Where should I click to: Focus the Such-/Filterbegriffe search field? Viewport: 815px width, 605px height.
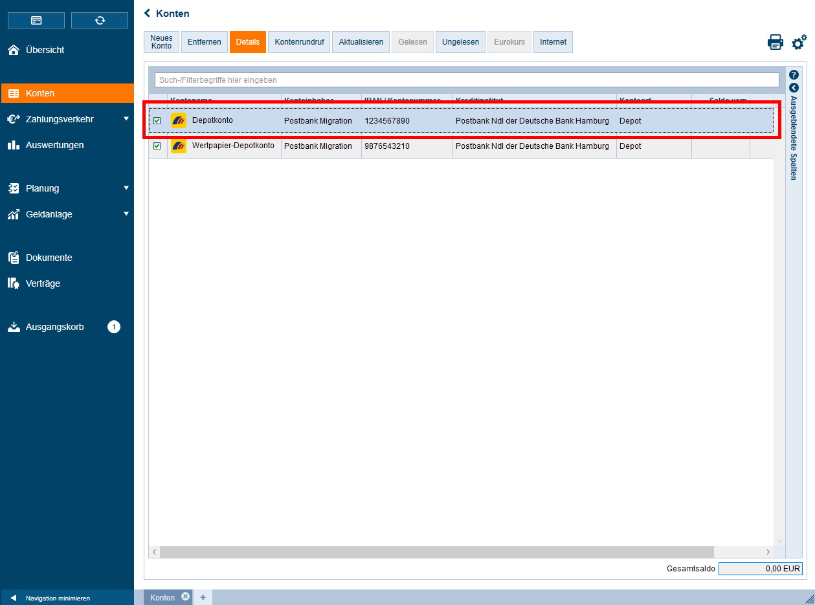(x=467, y=80)
